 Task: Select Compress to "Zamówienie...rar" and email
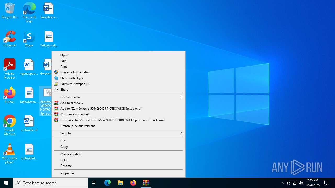tap(118, 120)
